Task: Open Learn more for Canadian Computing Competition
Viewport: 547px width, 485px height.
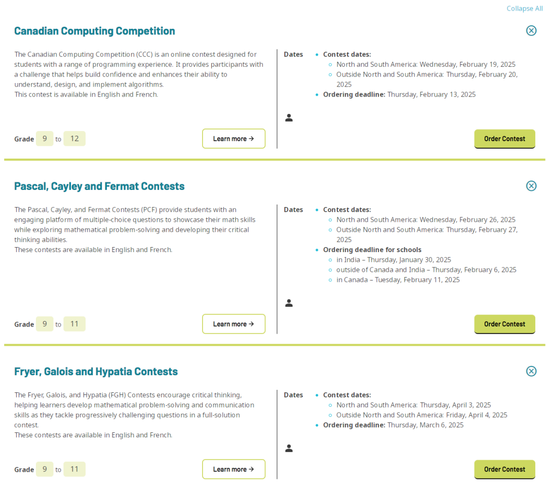Action: [x=233, y=139]
